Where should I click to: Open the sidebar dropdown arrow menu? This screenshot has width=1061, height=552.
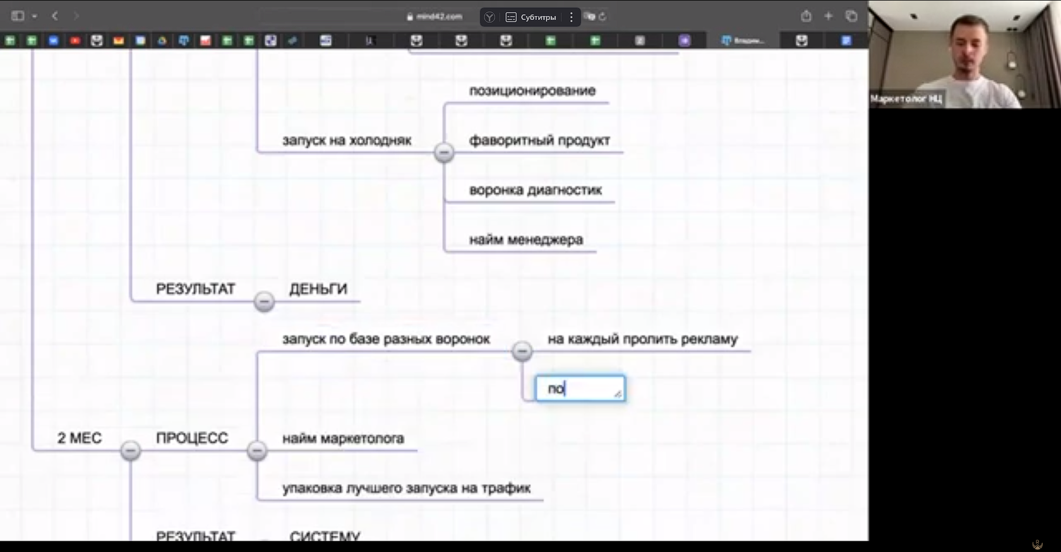(35, 16)
